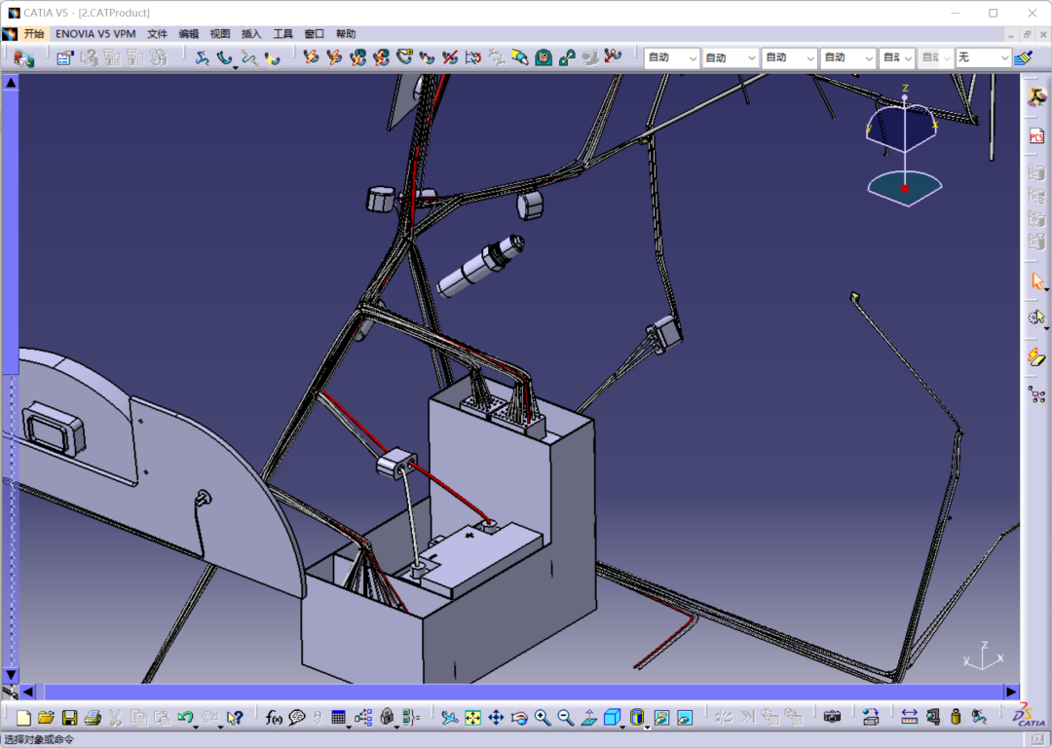Open the 插入 menu
This screenshot has height=748, width=1052.
pyautogui.click(x=251, y=33)
